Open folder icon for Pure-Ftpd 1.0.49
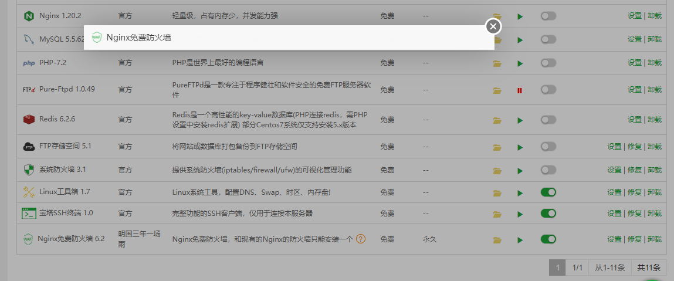The width and height of the screenshot is (674, 281). coord(497,91)
